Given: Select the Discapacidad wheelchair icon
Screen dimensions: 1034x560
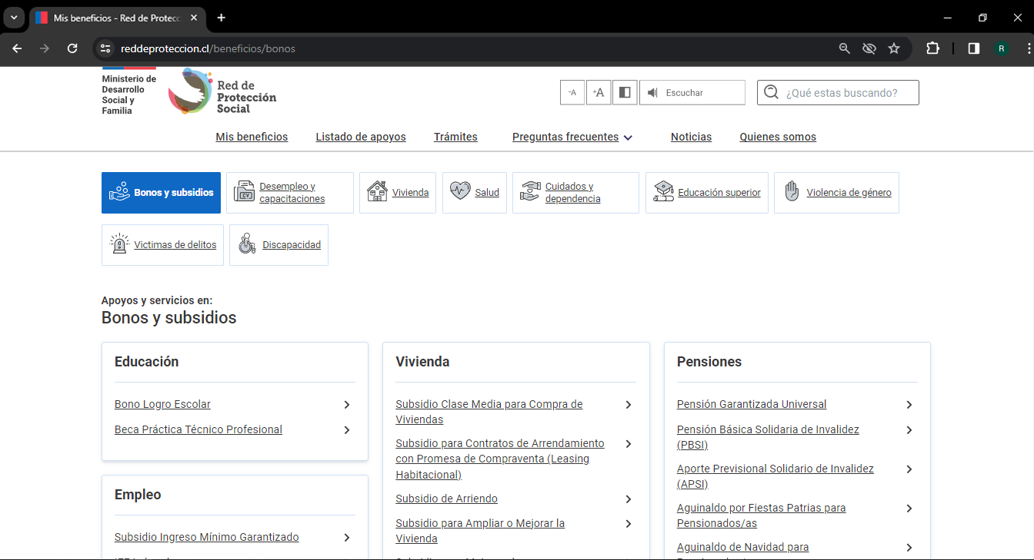Looking at the screenshot, I should pos(247,245).
